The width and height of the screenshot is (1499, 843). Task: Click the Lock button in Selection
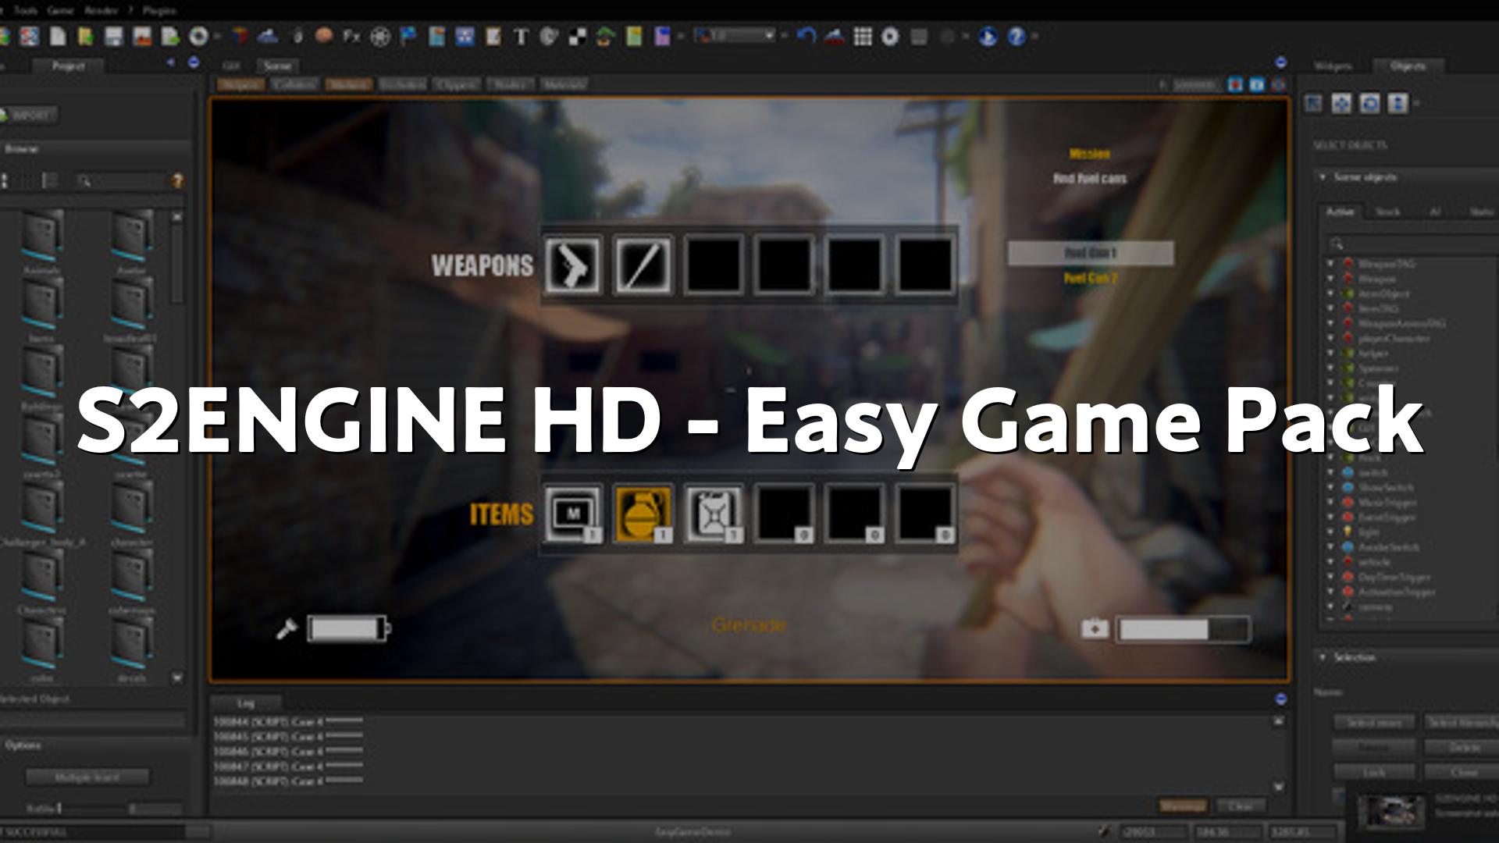click(x=1374, y=773)
